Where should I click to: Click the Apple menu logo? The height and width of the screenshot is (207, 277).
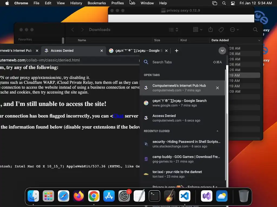click(x=7, y=3)
